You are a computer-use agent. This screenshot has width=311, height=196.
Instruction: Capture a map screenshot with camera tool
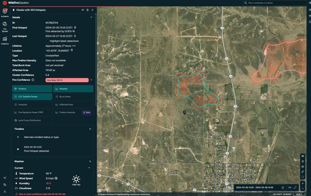coord(302,166)
